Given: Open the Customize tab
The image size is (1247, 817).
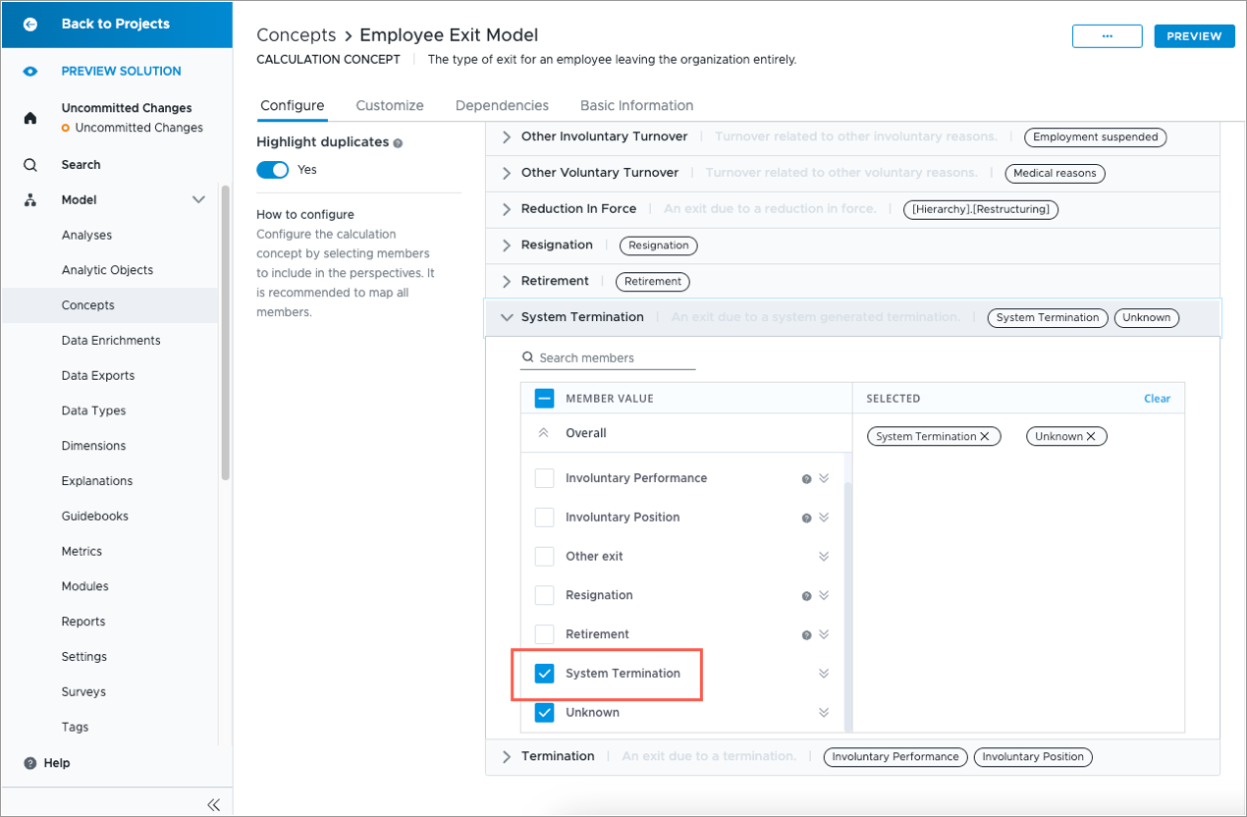Looking at the screenshot, I should 390,106.
